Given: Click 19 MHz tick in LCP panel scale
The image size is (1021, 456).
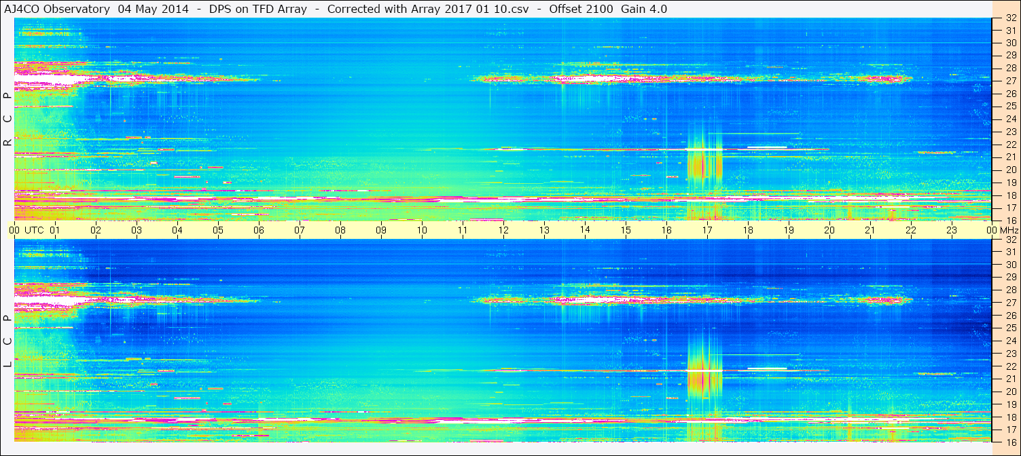Looking at the screenshot, I should pyautogui.click(x=1010, y=404).
